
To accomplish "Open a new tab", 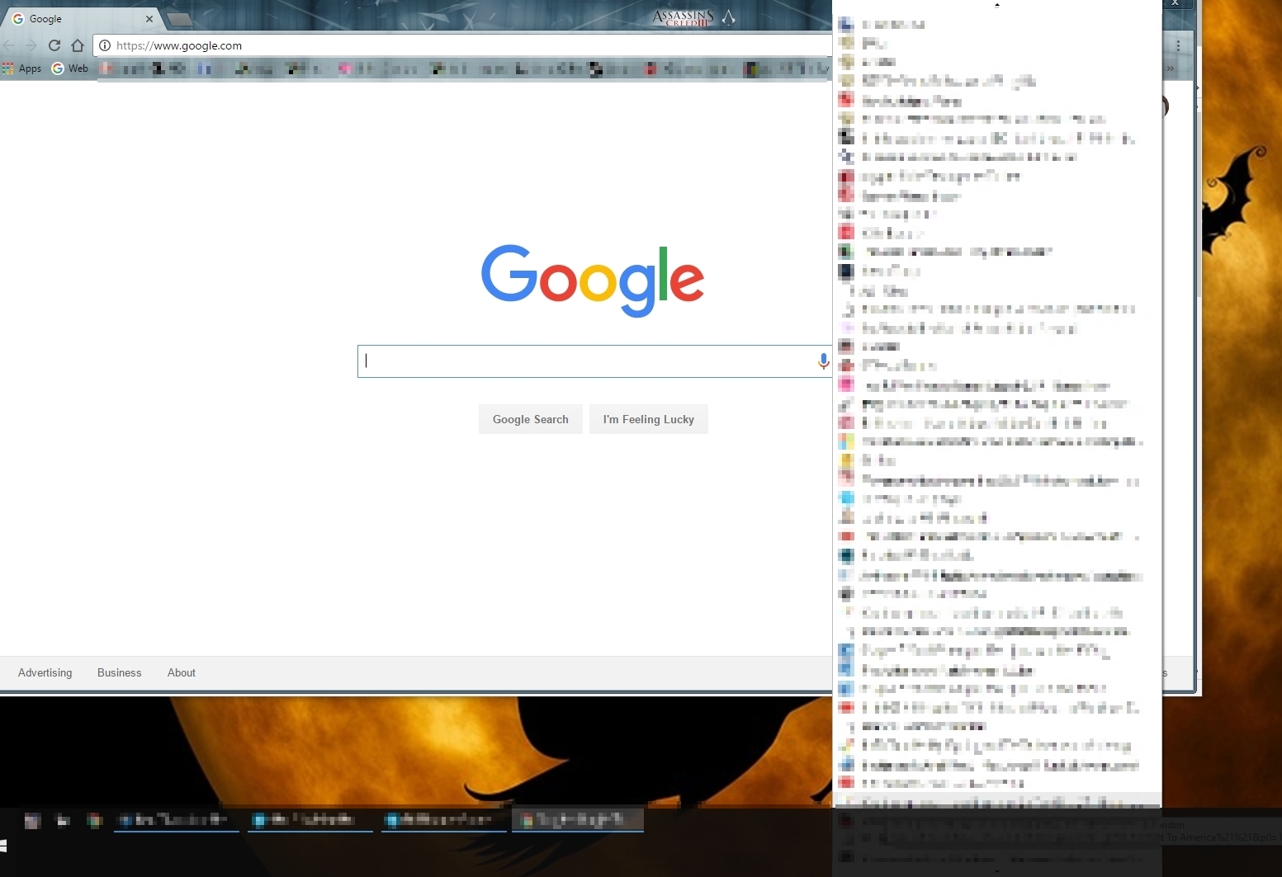I will (179, 19).
